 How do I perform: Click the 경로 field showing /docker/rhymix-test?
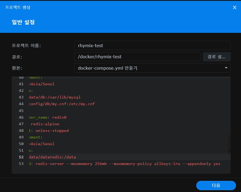[x=137, y=57]
